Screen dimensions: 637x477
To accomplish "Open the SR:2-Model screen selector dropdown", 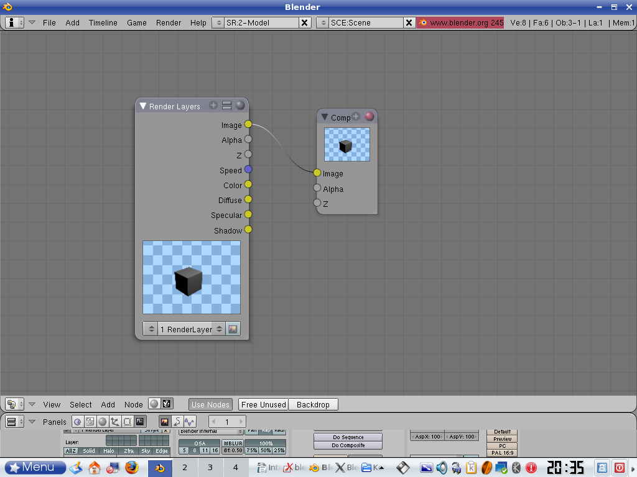I will (218, 22).
